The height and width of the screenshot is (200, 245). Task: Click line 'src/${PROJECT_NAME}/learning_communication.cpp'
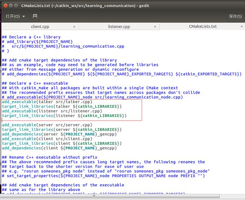[68, 46]
